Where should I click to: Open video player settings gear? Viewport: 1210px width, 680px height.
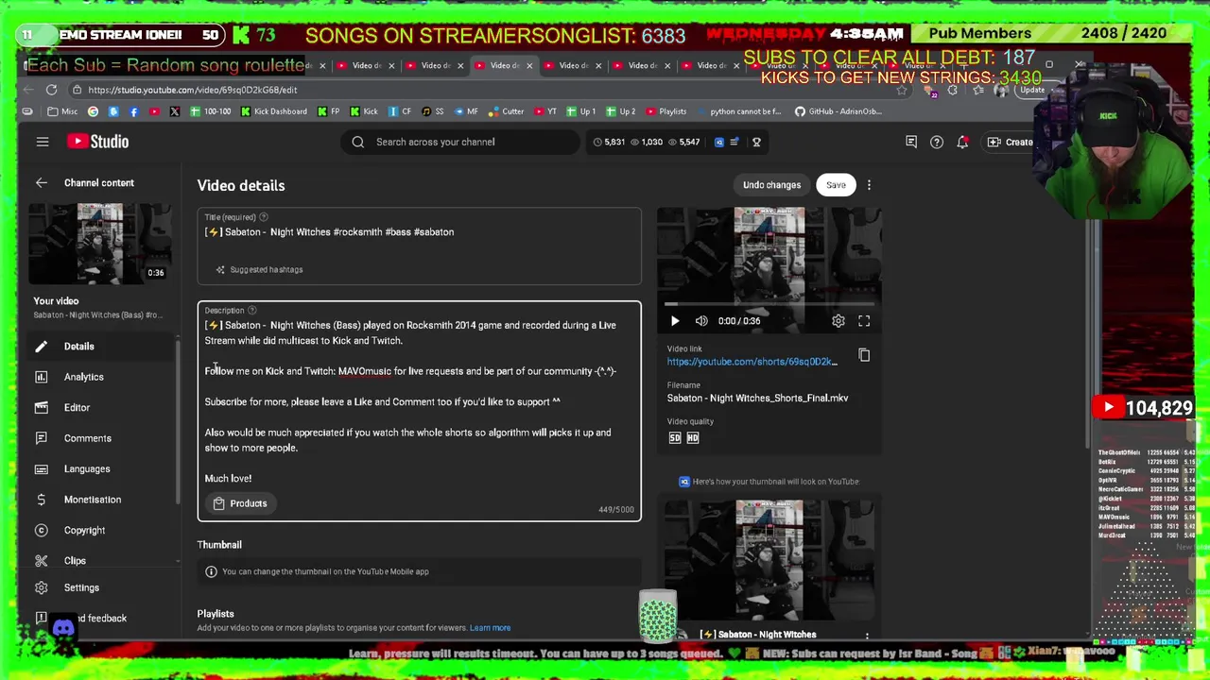[x=838, y=321]
